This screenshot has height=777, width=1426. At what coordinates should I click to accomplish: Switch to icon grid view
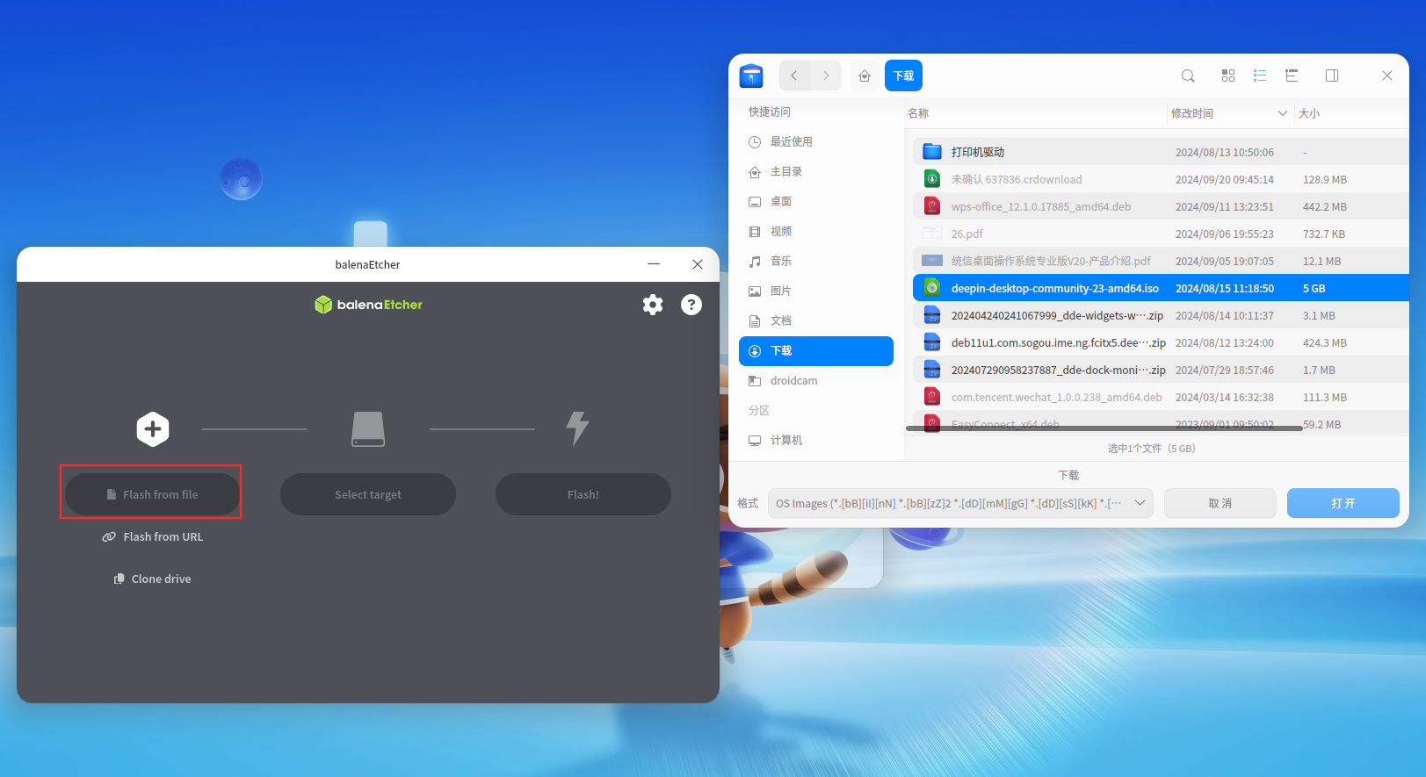[x=1228, y=76]
